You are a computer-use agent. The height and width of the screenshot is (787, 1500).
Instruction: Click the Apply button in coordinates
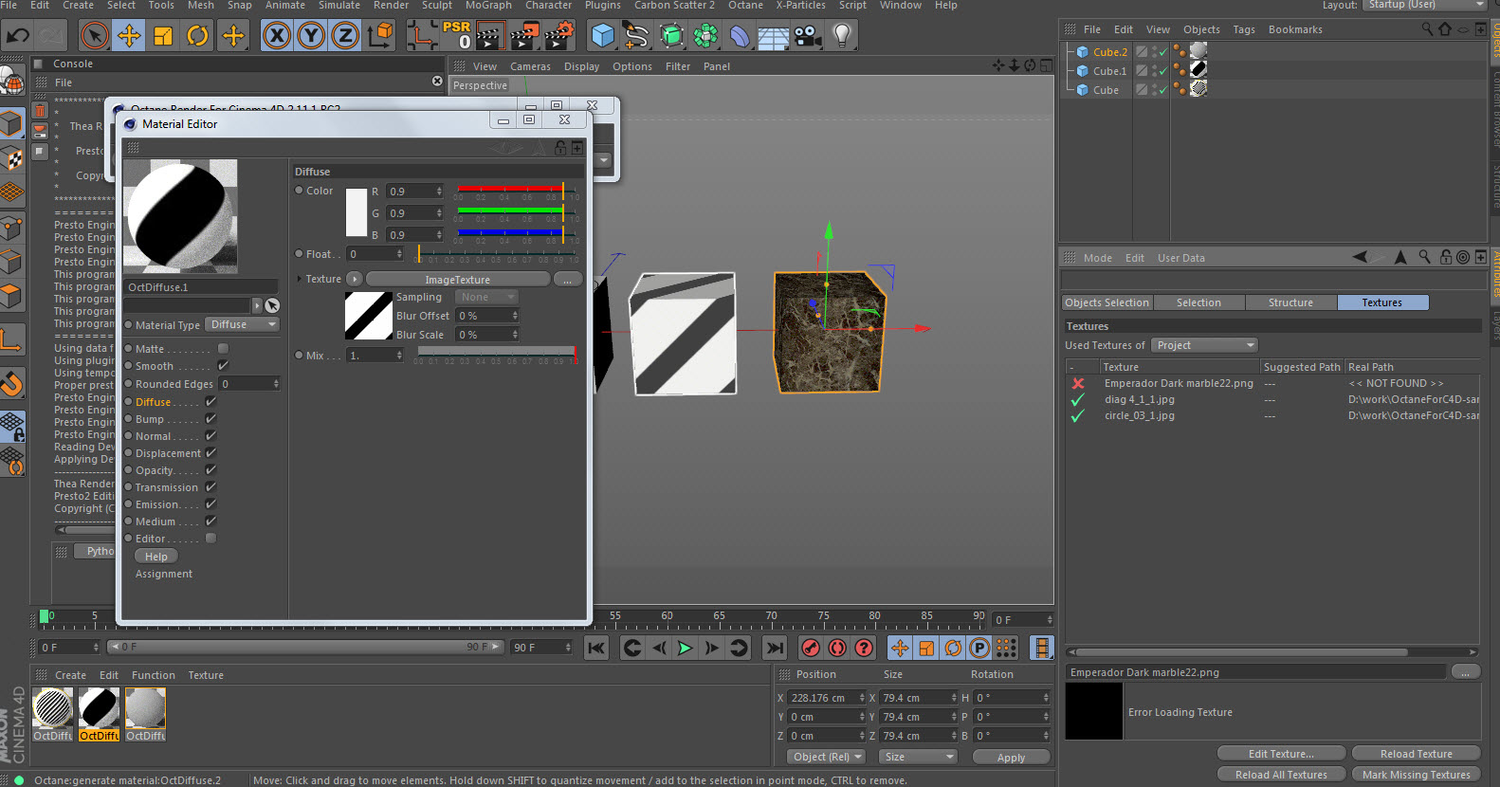pyautogui.click(x=1011, y=758)
